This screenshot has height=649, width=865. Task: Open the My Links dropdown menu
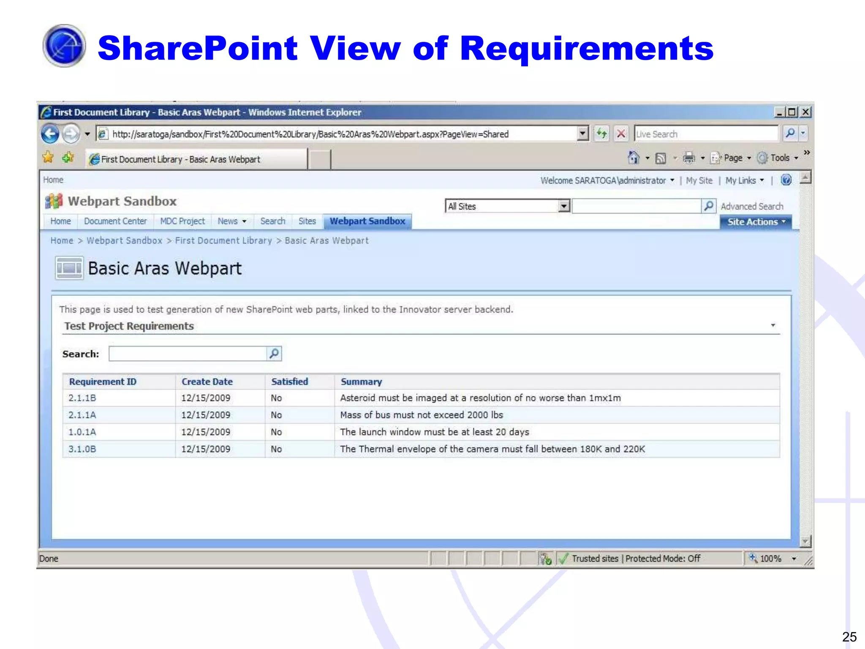(745, 180)
